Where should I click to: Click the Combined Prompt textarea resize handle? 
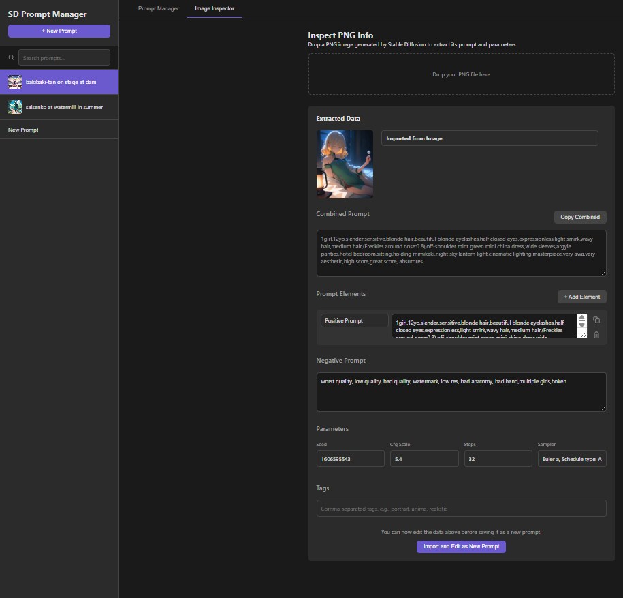pos(603,273)
